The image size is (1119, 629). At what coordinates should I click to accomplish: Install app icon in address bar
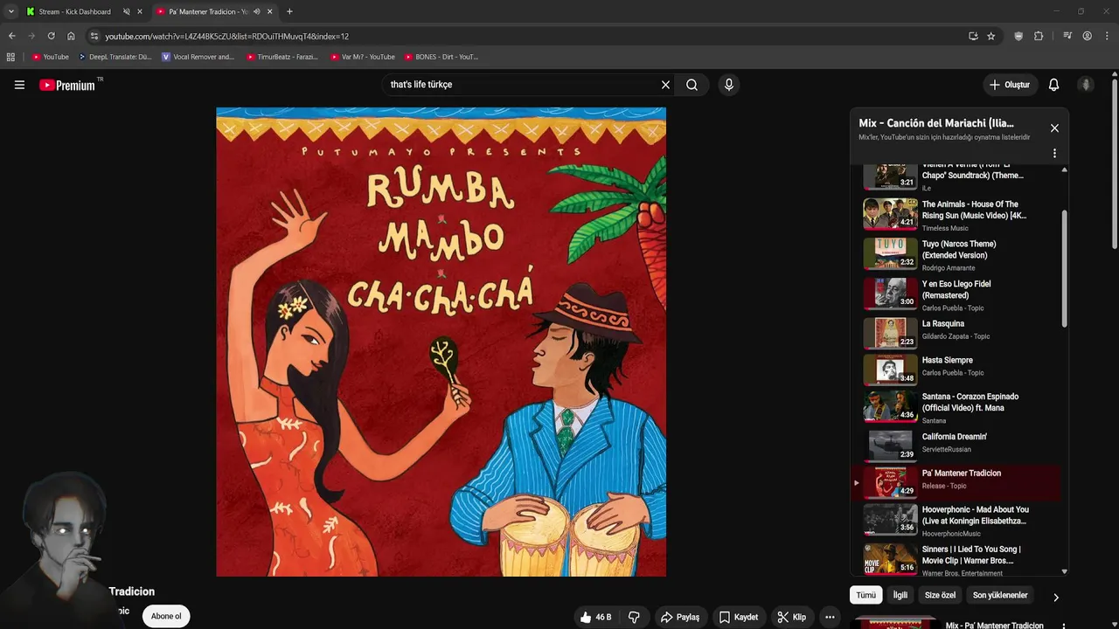[973, 36]
